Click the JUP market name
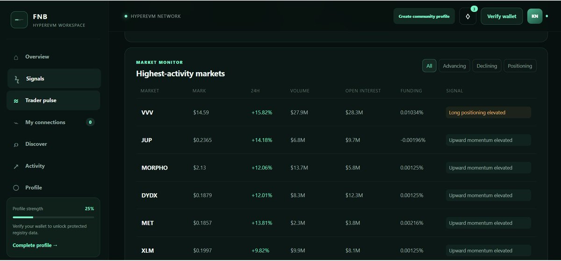 pos(147,140)
